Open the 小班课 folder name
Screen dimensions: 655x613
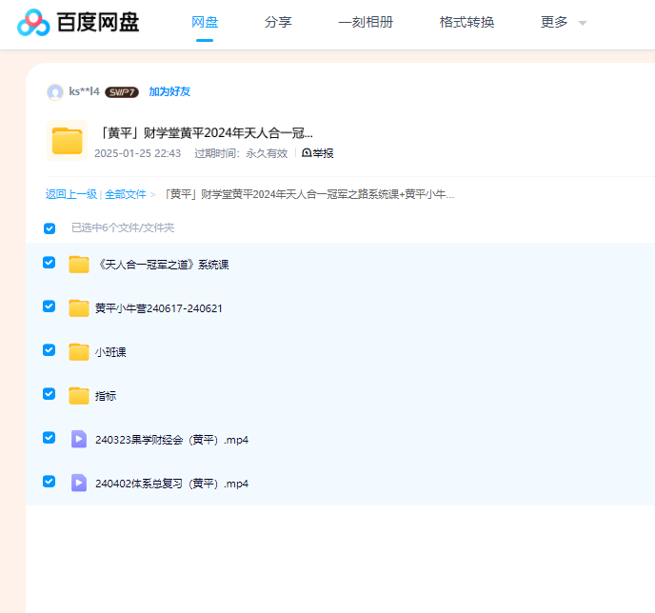110,352
